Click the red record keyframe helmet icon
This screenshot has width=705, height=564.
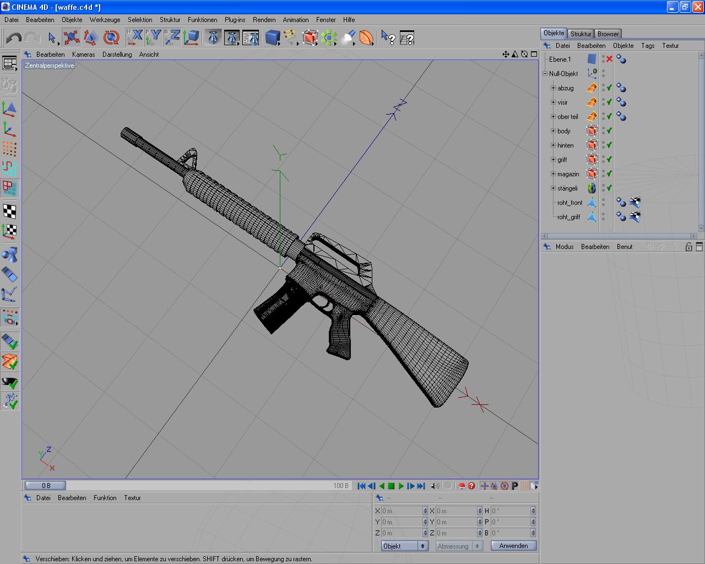coord(462,486)
